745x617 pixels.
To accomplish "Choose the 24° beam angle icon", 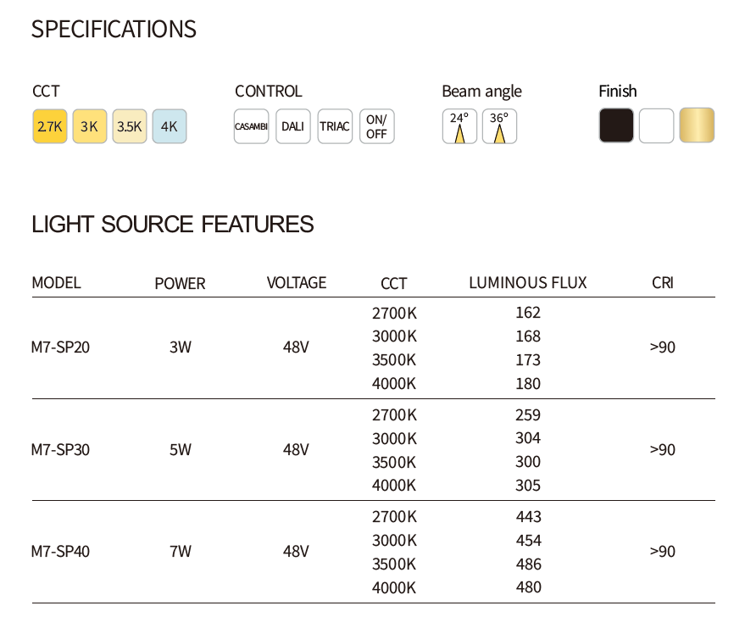I will click(459, 126).
